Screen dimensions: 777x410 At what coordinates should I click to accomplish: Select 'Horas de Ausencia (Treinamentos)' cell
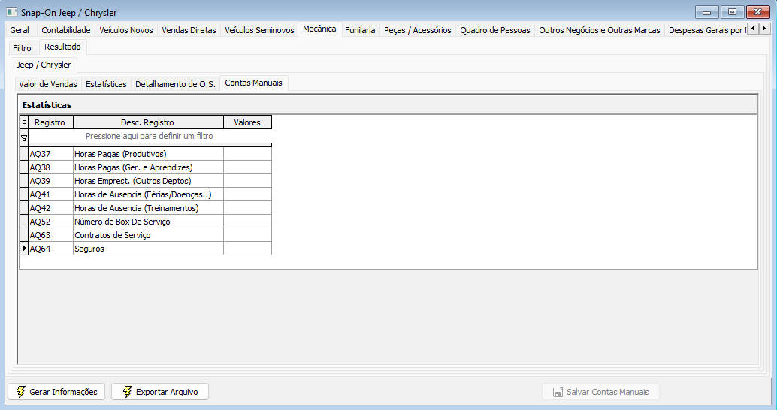pos(148,208)
